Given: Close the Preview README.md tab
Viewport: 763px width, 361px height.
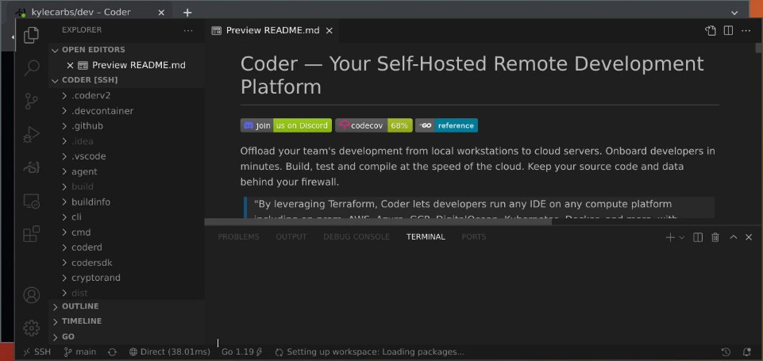Looking at the screenshot, I should [329, 31].
